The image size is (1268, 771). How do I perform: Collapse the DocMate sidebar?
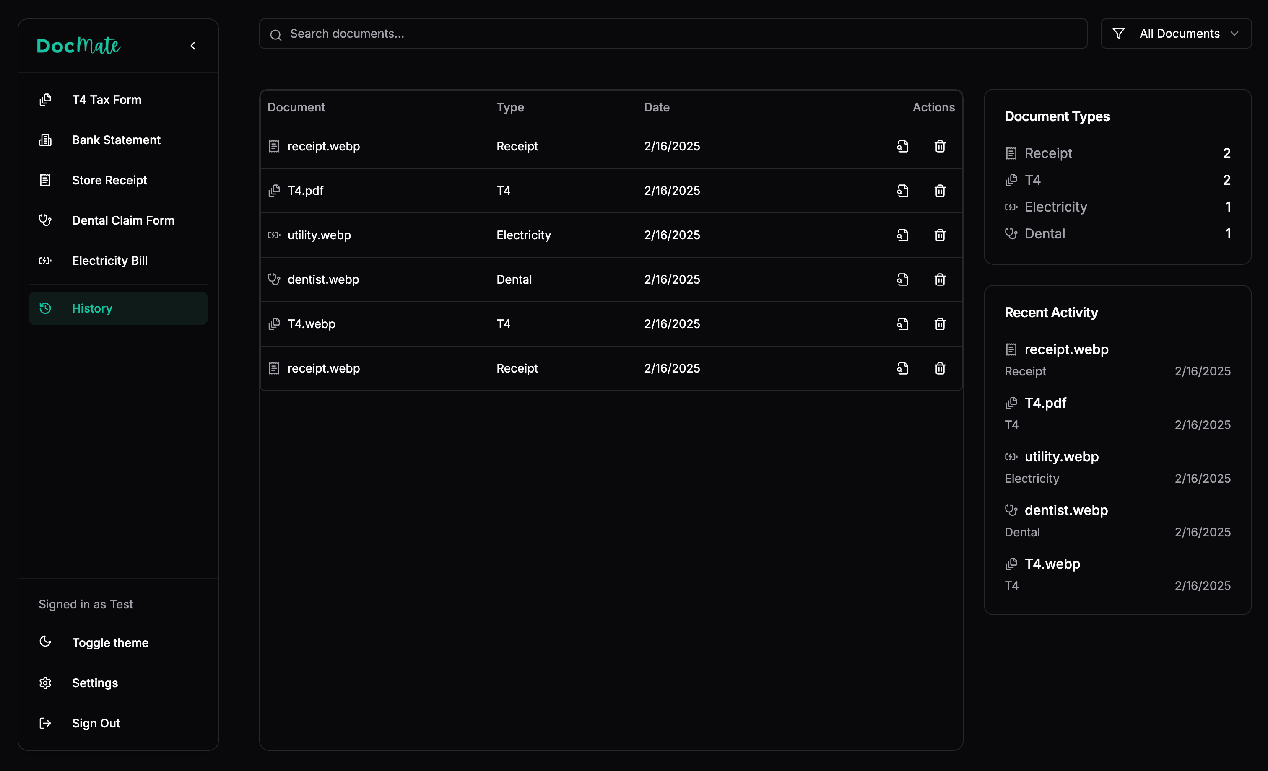click(193, 46)
